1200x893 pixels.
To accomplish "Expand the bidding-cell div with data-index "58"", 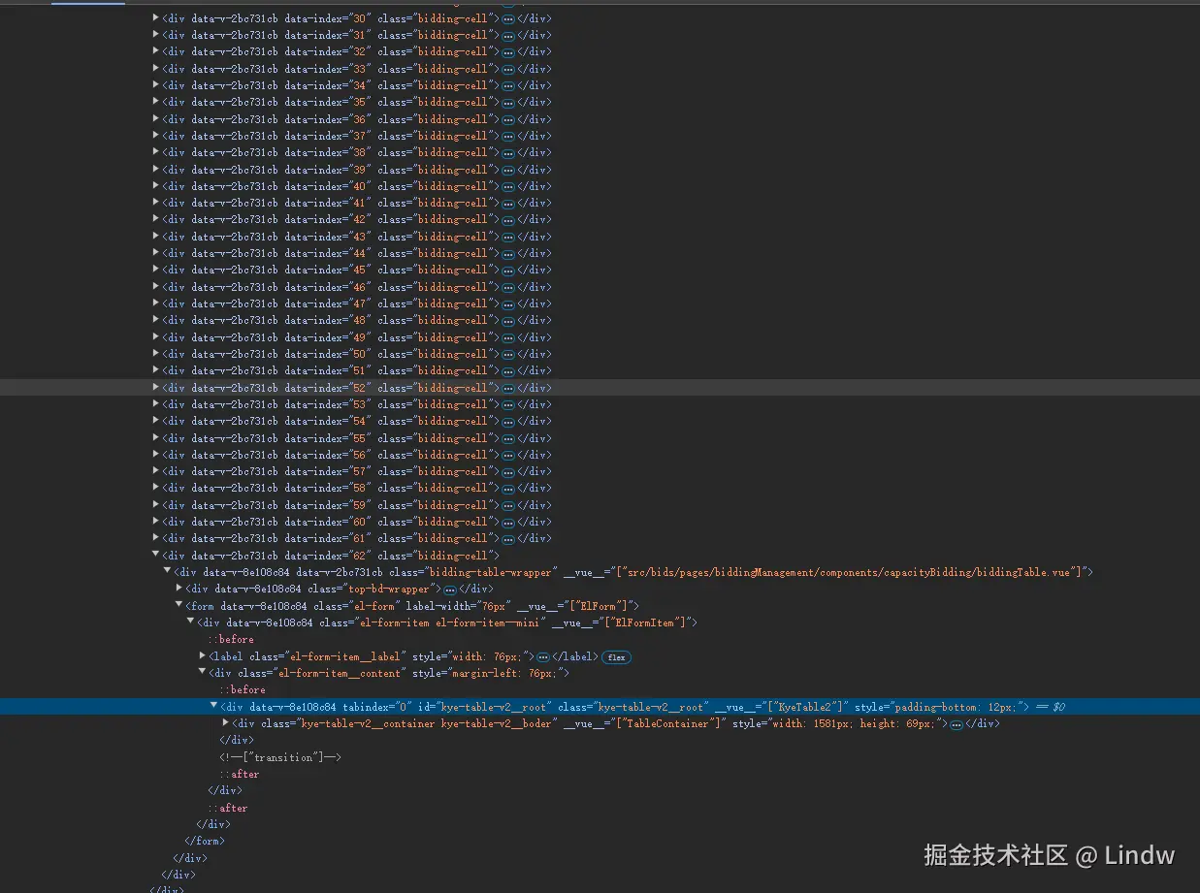I will click(156, 488).
